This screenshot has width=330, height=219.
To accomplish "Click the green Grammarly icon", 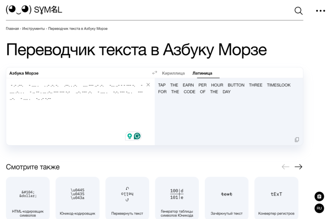I will pyautogui.click(x=137, y=136).
